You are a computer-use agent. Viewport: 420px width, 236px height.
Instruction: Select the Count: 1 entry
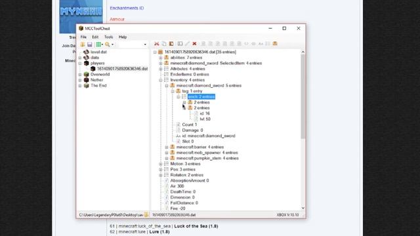point(190,125)
